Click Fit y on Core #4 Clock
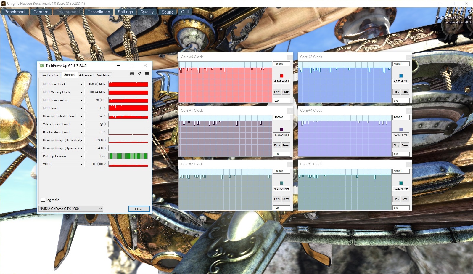This screenshot has width=473, height=274. coord(396,145)
